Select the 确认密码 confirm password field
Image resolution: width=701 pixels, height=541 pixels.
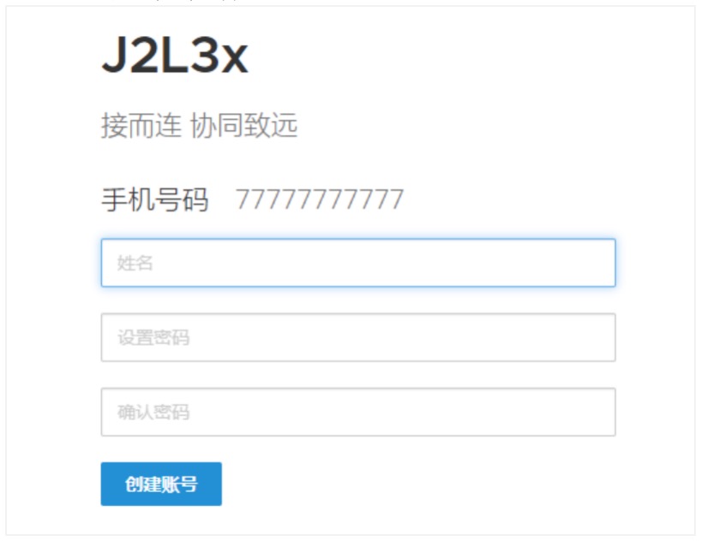tap(358, 412)
